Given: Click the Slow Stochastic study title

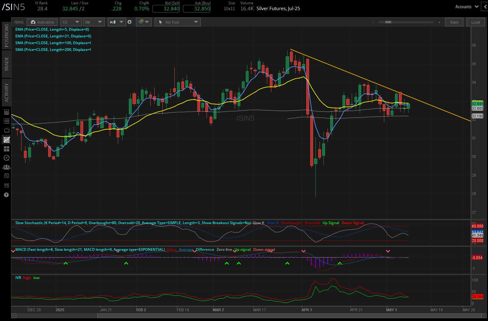Looking at the screenshot, I should point(133,223).
